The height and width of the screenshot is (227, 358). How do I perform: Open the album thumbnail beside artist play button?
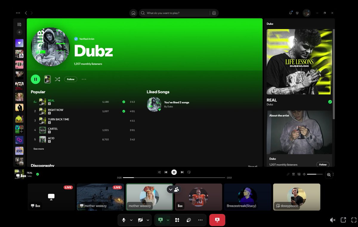(47, 79)
